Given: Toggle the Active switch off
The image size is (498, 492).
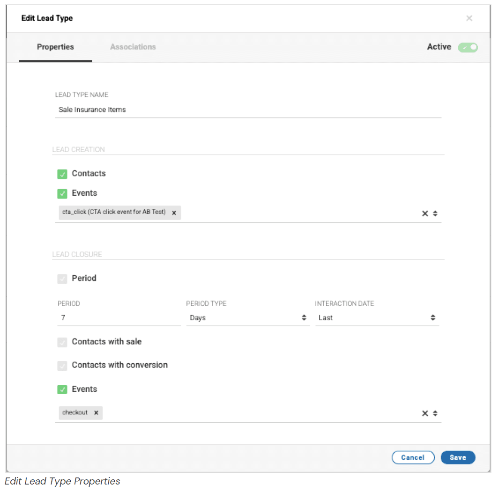Looking at the screenshot, I should [x=468, y=47].
